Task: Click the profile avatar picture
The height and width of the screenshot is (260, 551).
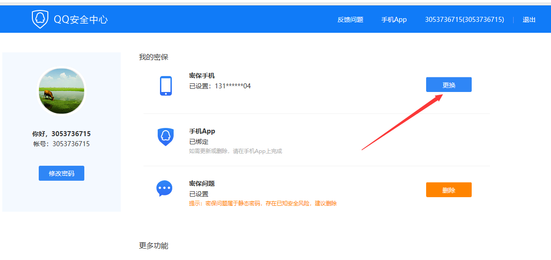Action: (62, 91)
